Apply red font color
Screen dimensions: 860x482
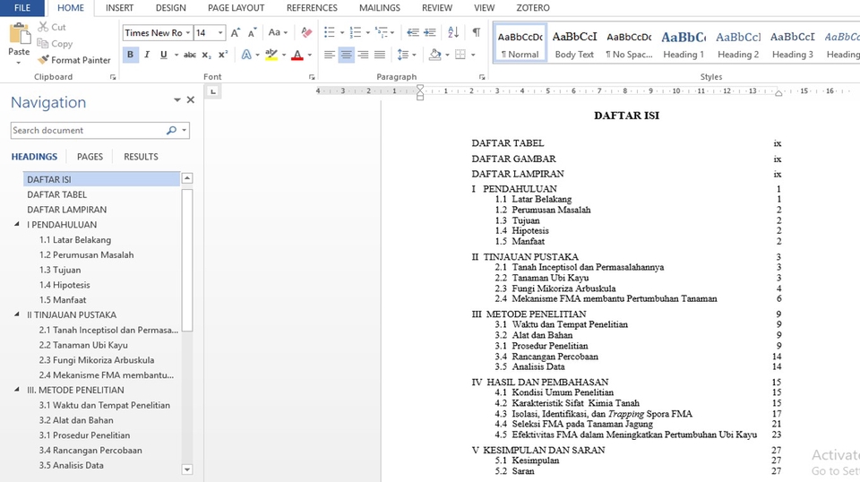point(297,55)
